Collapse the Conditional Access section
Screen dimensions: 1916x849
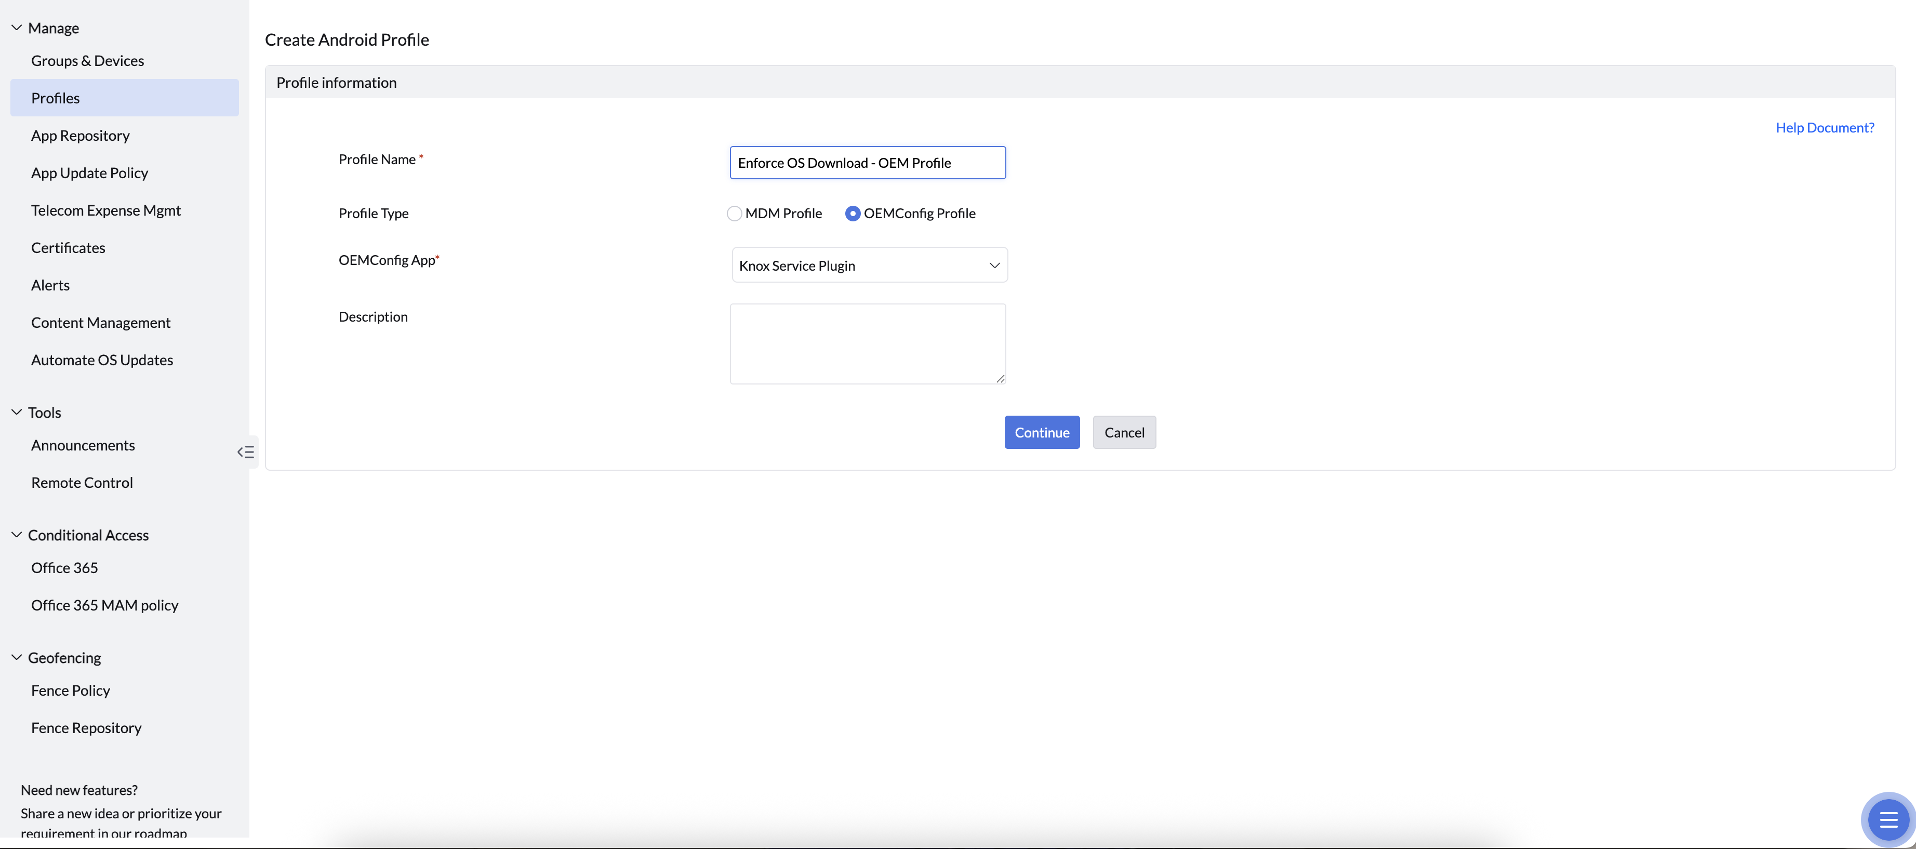[16, 535]
